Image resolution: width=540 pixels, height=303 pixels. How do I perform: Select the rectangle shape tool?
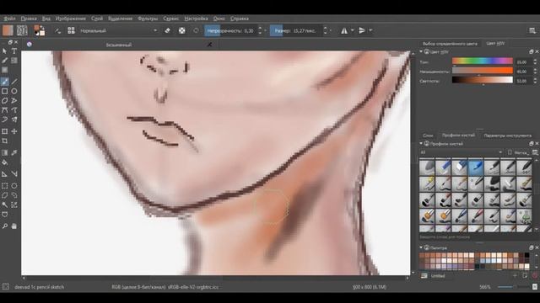click(x=4, y=91)
